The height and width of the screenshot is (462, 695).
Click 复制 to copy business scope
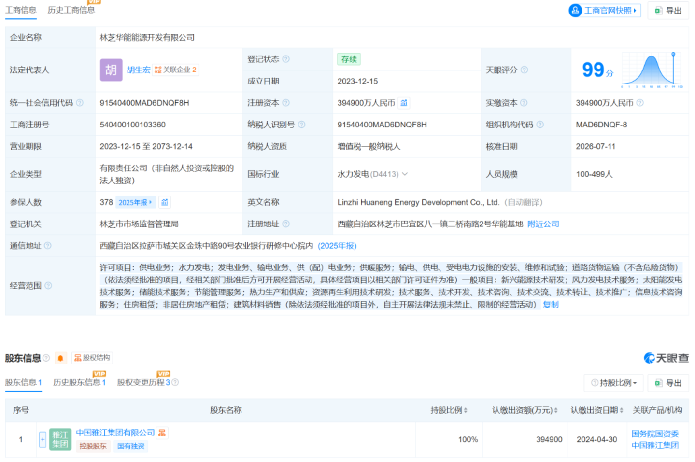tap(551, 305)
